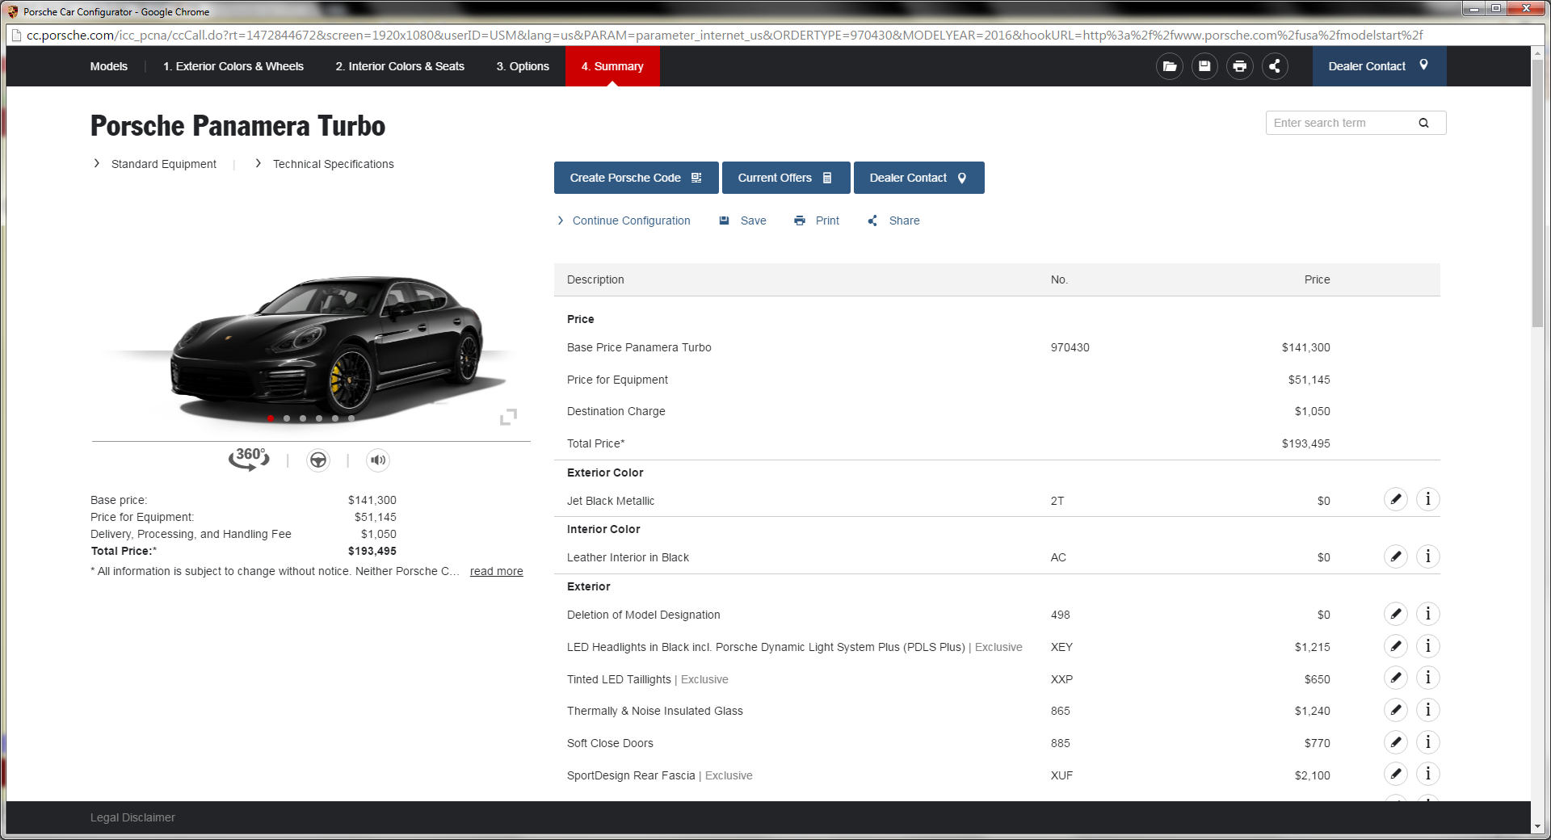Select the first red image carousel dot
1551x840 pixels.
[x=271, y=418]
